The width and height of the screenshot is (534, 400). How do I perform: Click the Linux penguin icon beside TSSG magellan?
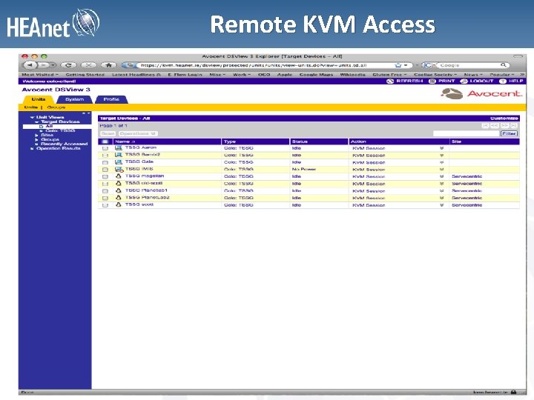coord(118,176)
